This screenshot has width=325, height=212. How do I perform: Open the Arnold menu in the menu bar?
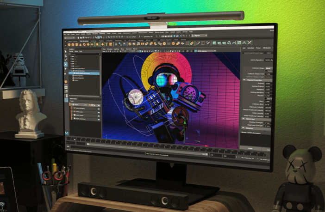pyautogui.click(x=185, y=32)
